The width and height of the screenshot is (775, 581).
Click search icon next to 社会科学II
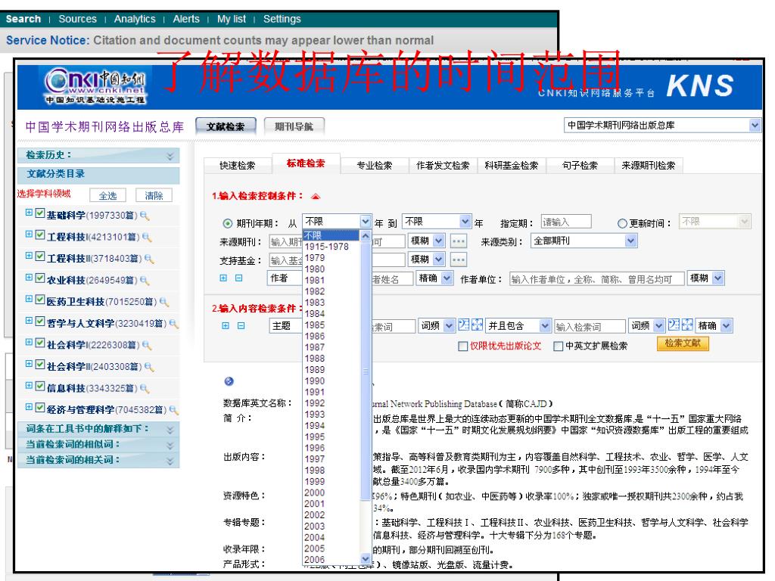click(x=149, y=367)
